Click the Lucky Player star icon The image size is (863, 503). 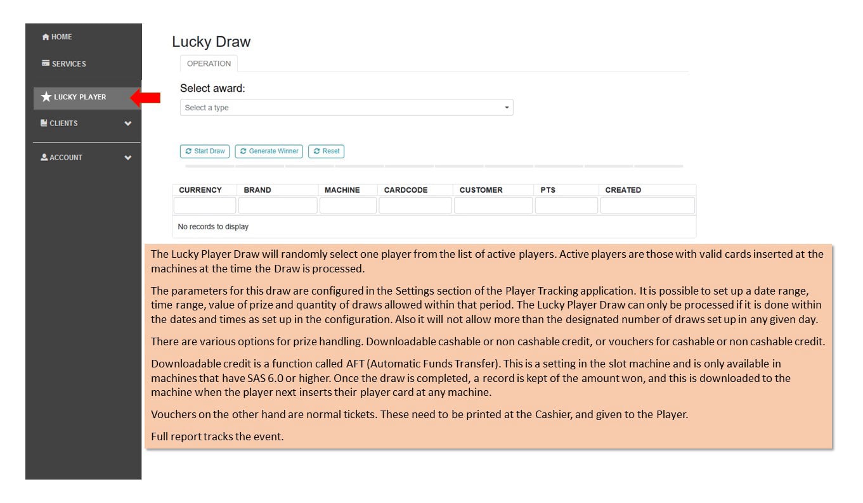click(46, 97)
